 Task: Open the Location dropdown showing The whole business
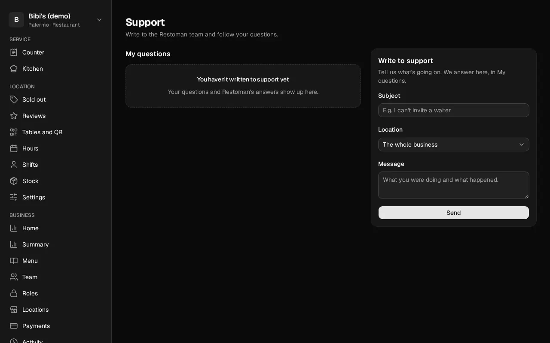(454, 144)
